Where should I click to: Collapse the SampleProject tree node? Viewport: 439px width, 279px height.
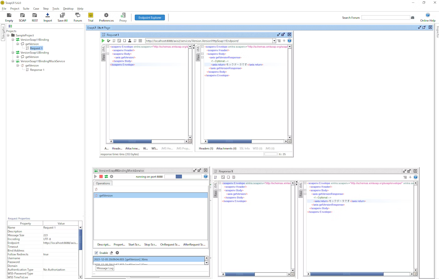click(8, 35)
